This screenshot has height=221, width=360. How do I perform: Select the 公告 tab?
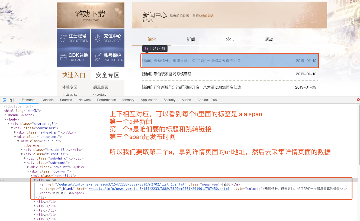pyautogui.click(x=230, y=40)
